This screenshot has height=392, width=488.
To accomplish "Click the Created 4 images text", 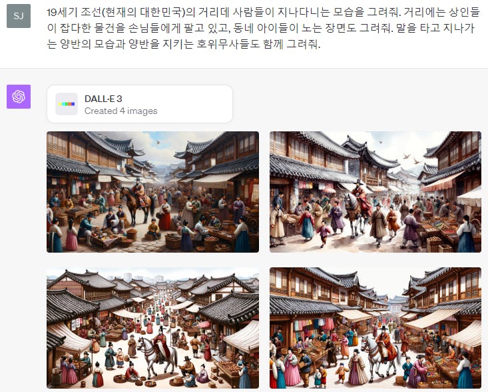I will [x=121, y=111].
